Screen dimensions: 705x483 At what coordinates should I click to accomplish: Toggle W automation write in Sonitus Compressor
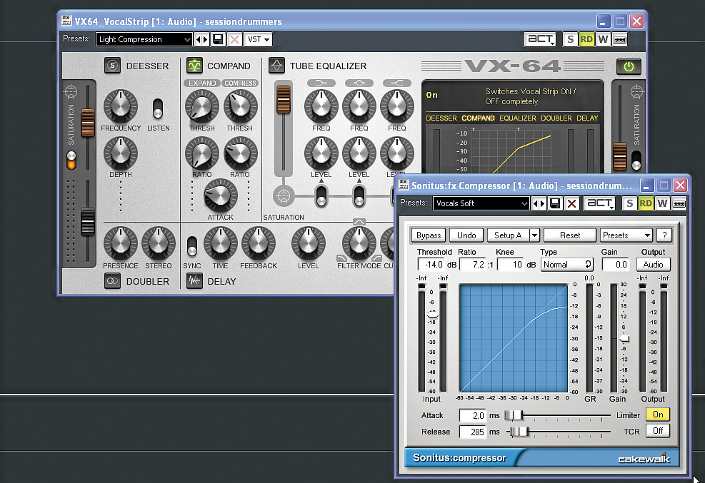[662, 203]
